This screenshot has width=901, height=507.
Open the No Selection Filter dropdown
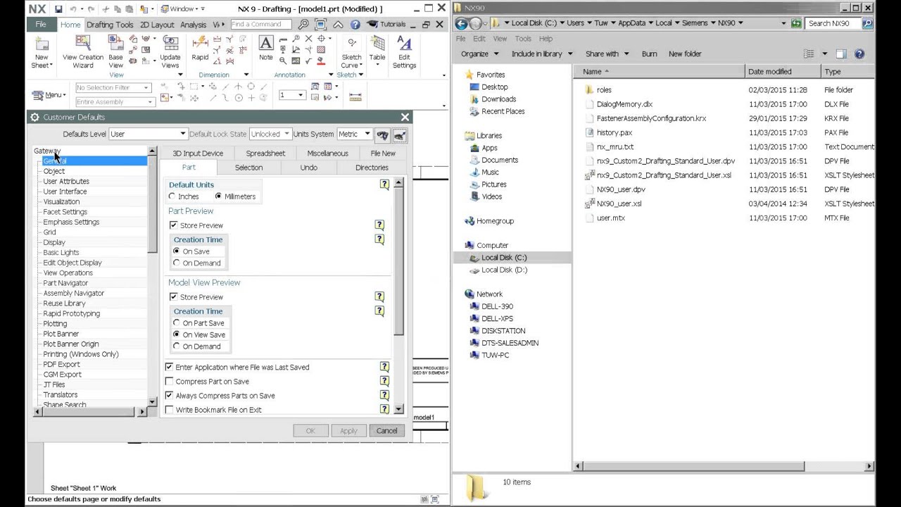click(113, 87)
